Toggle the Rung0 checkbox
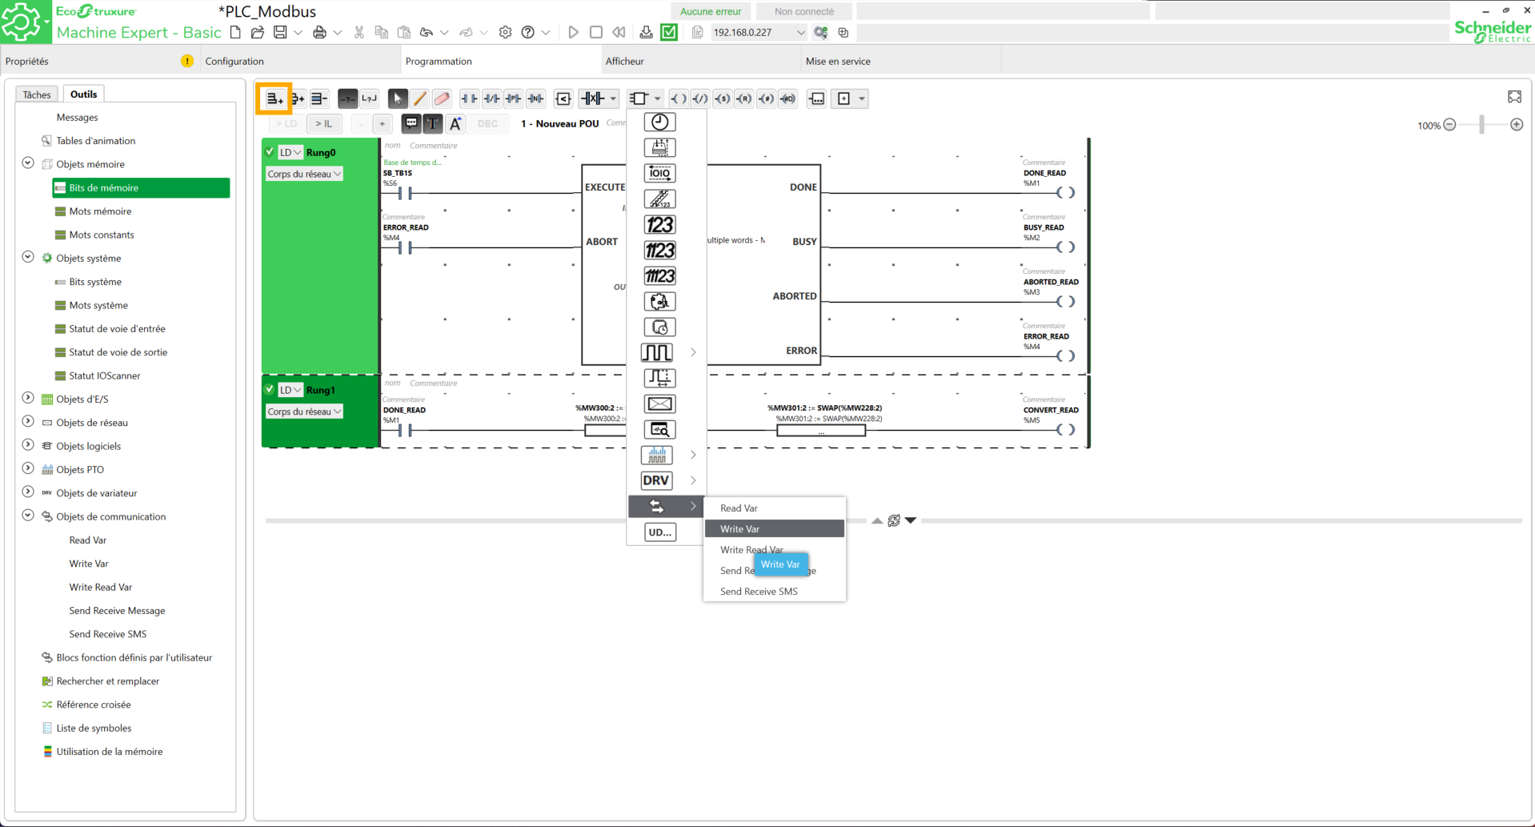Image resolution: width=1535 pixels, height=827 pixels. (x=270, y=151)
